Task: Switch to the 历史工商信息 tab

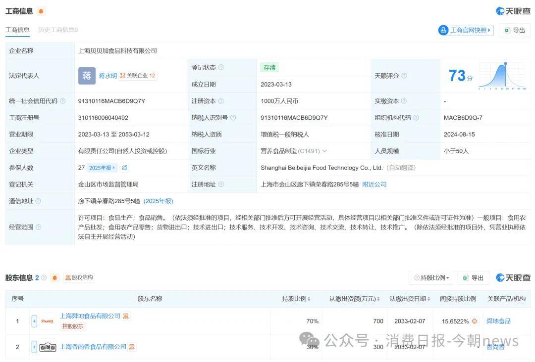Action: point(58,30)
